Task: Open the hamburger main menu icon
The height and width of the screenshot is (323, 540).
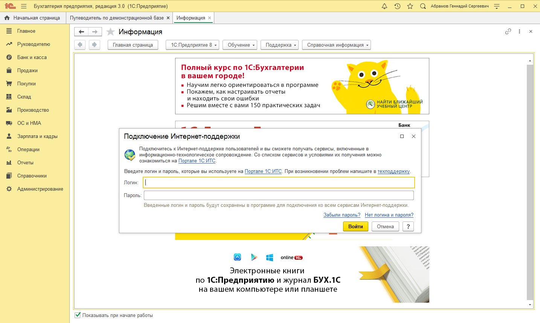Action: point(24,6)
